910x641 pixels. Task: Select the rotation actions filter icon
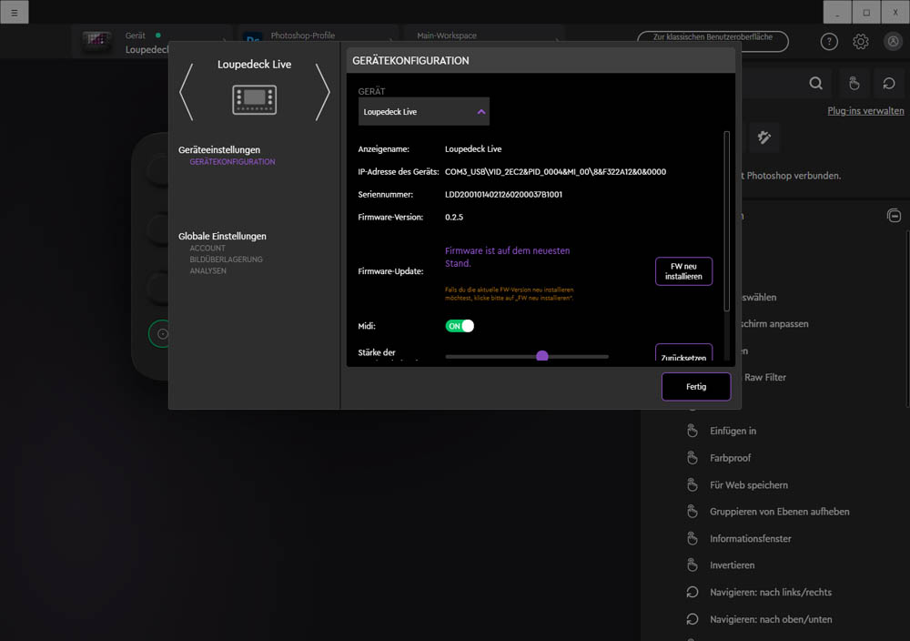pos(888,84)
